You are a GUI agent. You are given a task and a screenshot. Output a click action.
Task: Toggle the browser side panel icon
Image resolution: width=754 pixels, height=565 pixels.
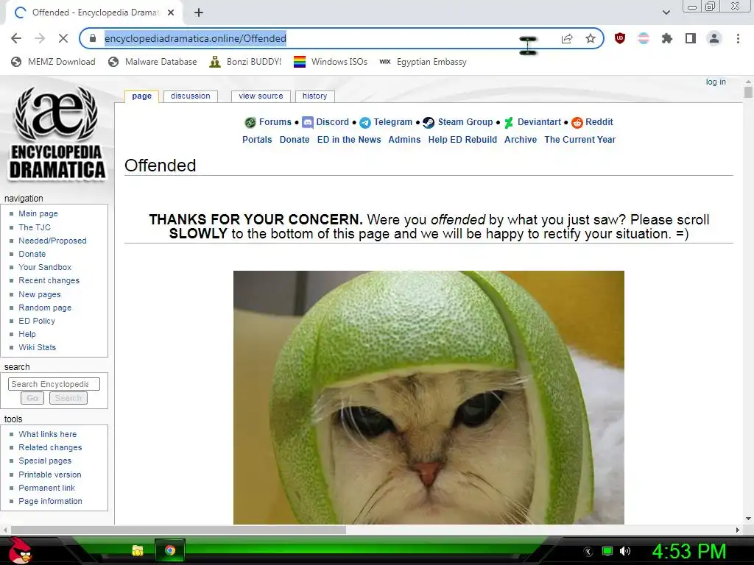click(x=691, y=38)
